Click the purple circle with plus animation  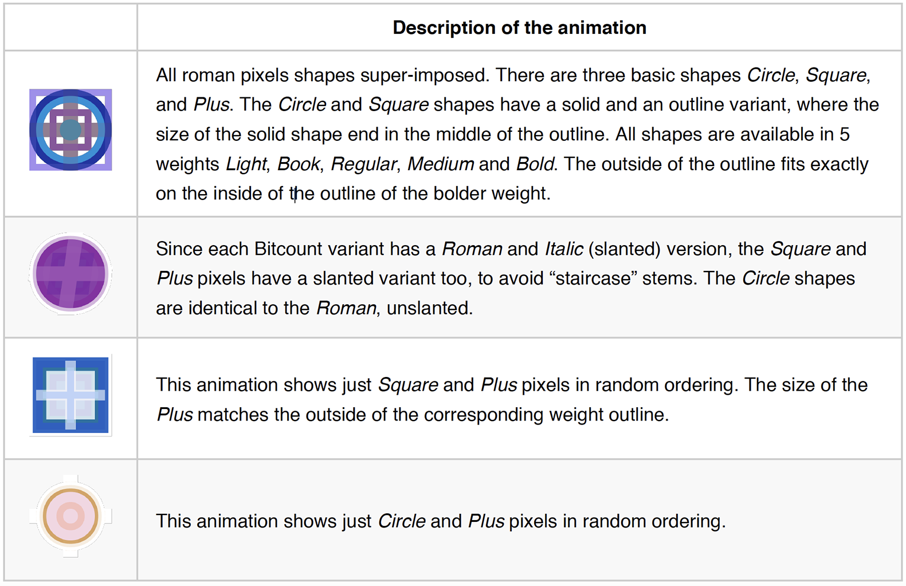[70, 274]
